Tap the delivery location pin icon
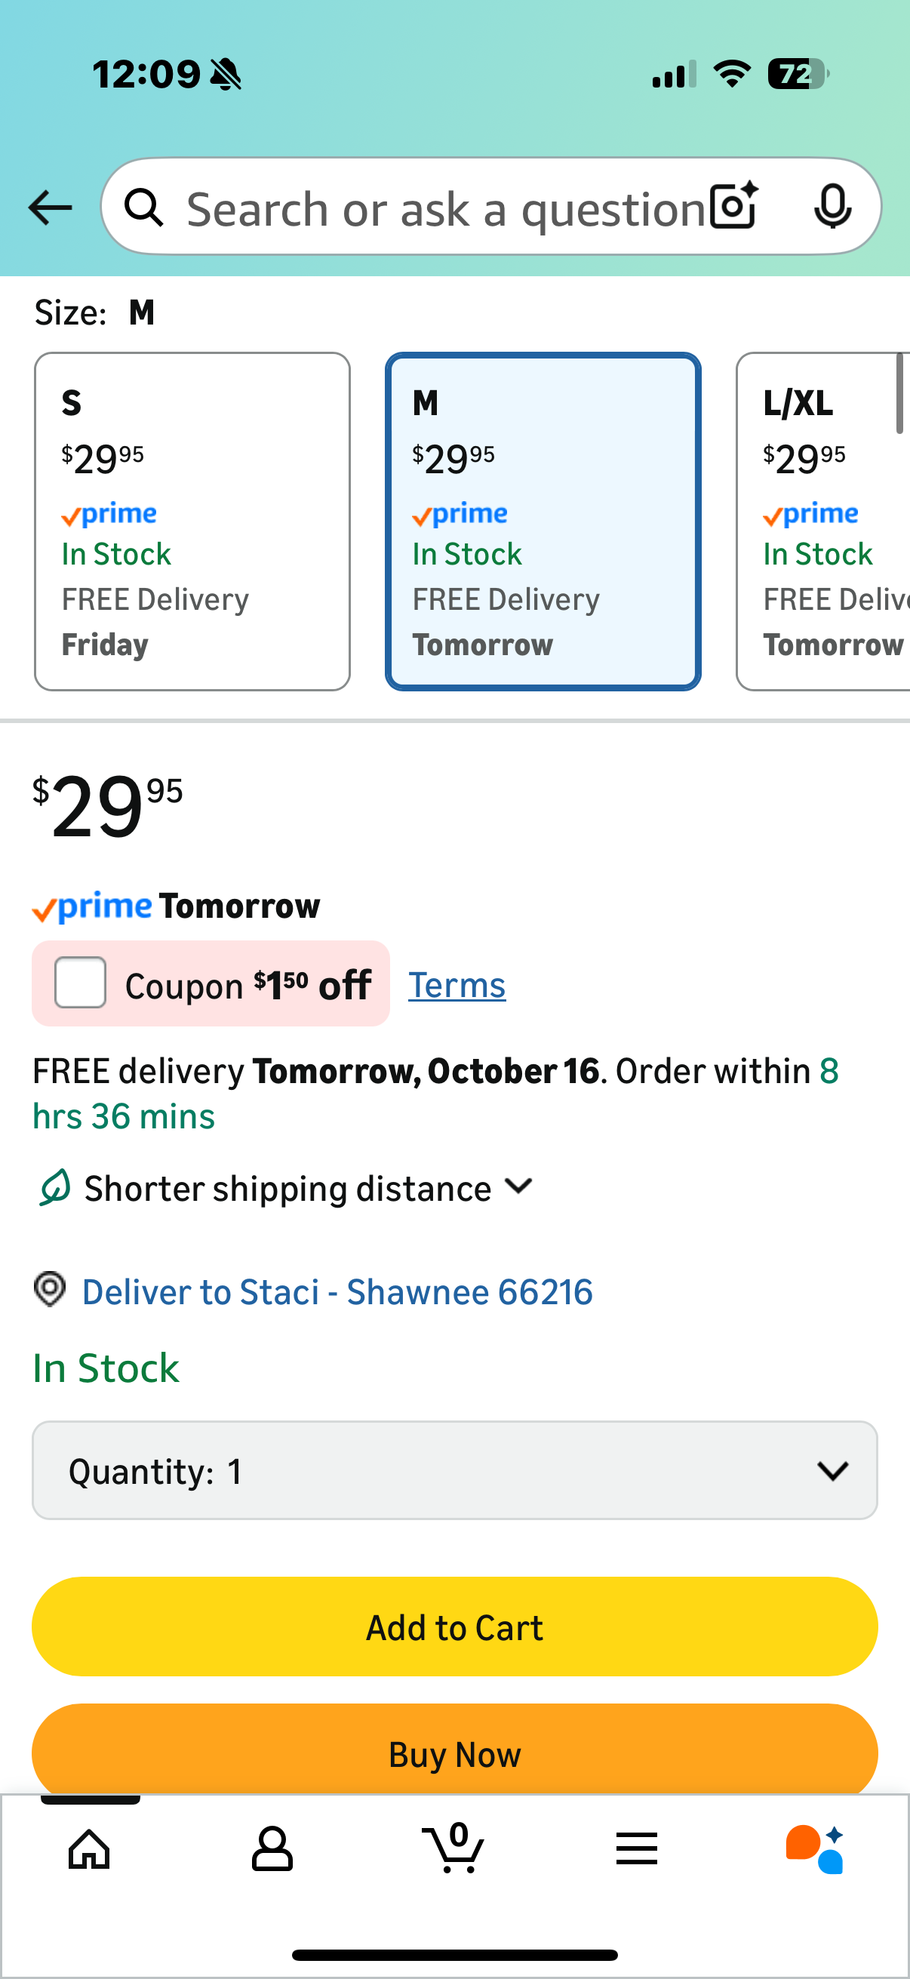 [50, 1289]
